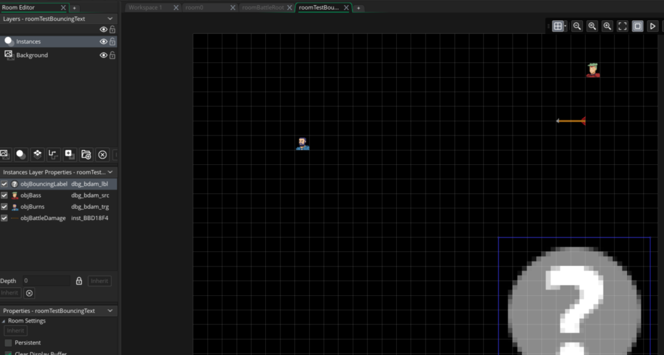This screenshot has height=355, width=664.
Task: Switch to the Workspace 1 tab
Action: coord(145,8)
